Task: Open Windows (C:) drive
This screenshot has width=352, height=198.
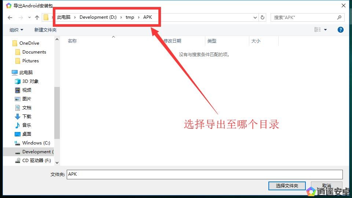Action: tap(36, 143)
